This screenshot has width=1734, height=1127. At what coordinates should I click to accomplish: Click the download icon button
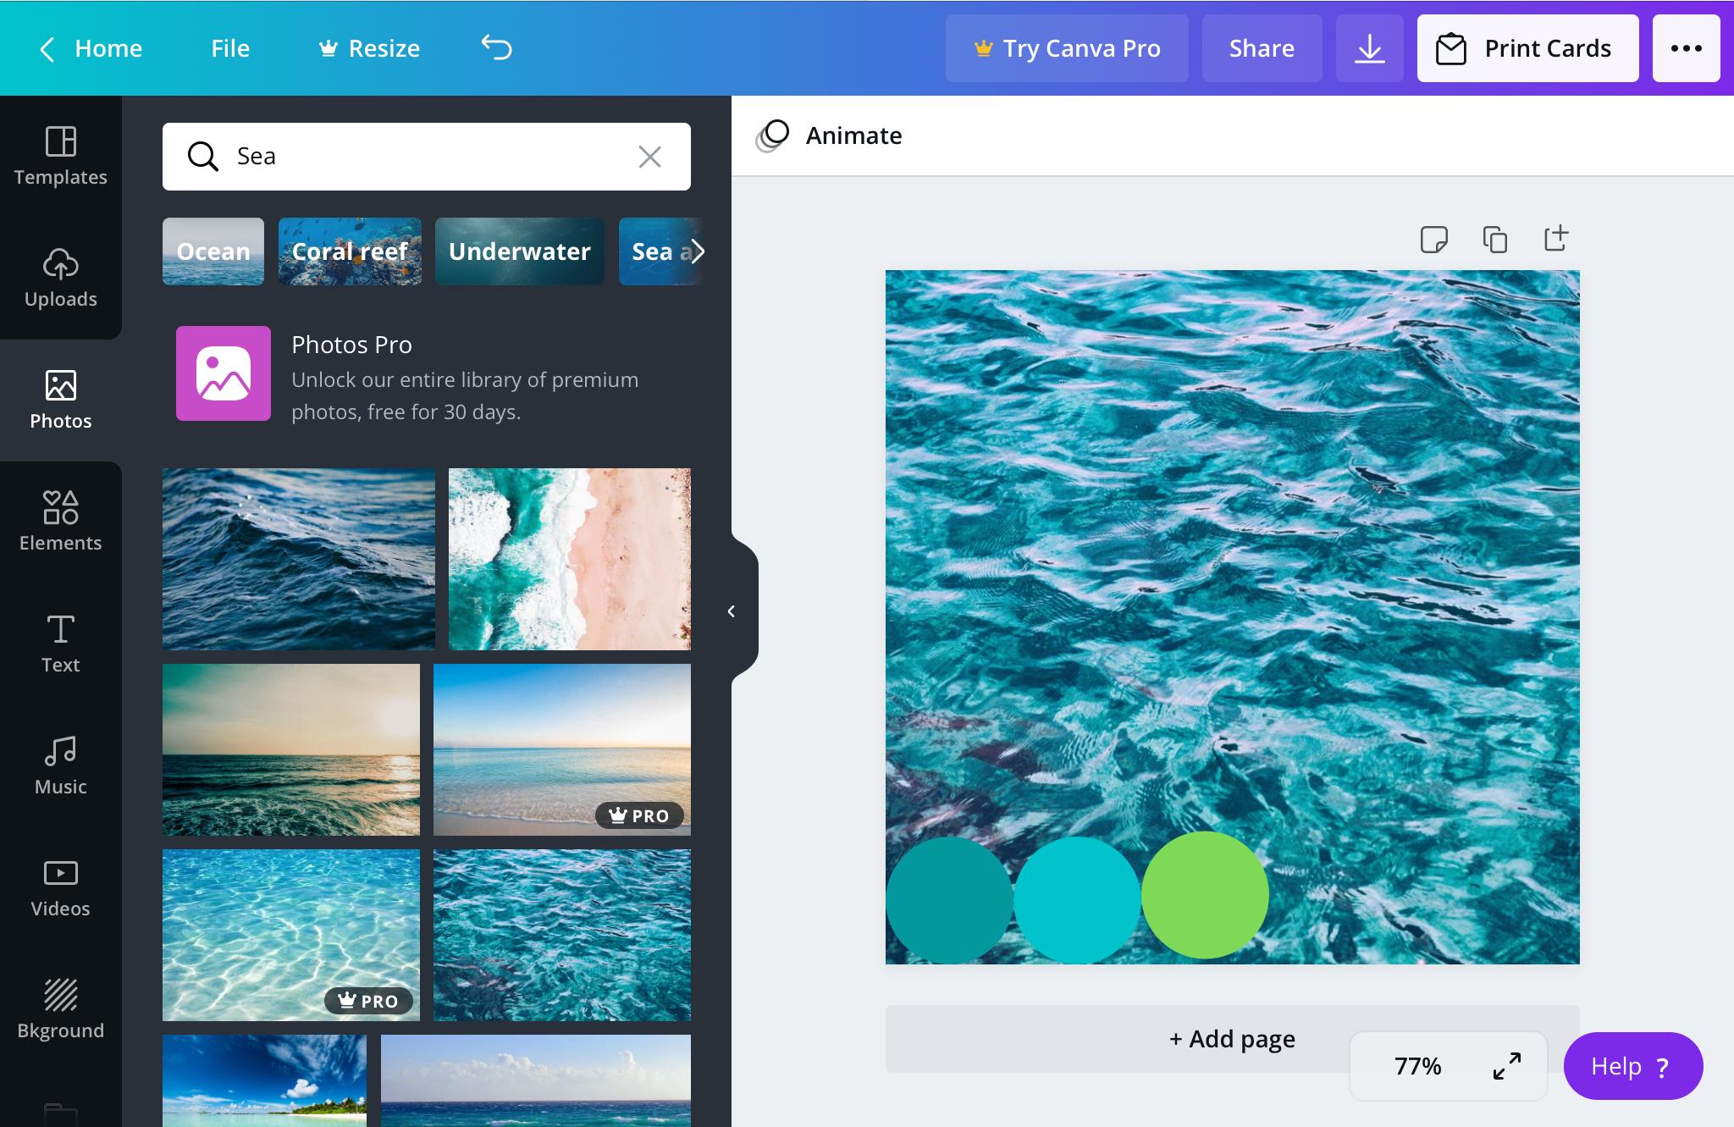point(1369,48)
